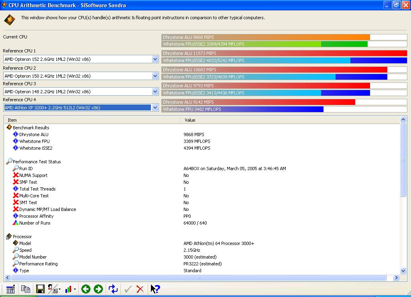The width and height of the screenshot is (411, 297).
Task: Click the blue info icon beside Dhrystone ALU
Action: point(16,134)
